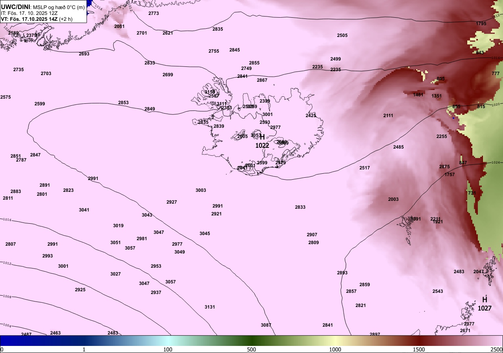The height and width of the screenshot is (353, 503).
Task: Click the 2867 value north of Iceland
Action: (262, 80)
